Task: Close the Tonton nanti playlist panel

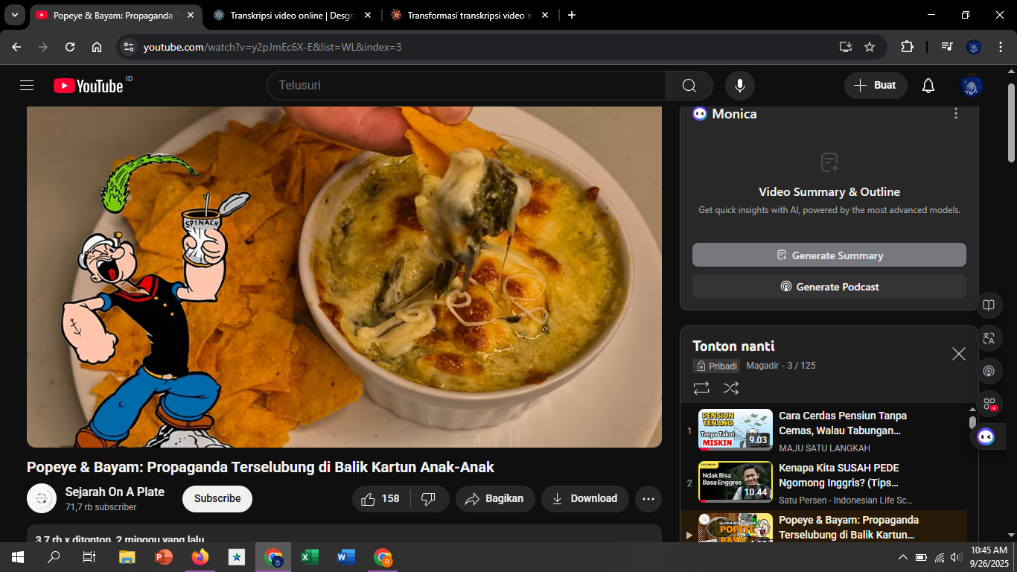Action: (x=959, y=354)
